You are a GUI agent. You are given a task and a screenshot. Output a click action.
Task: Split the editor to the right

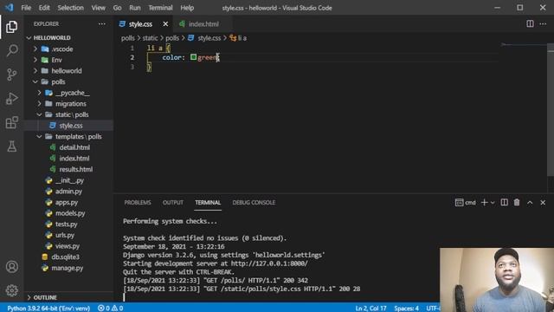[530, 23]
